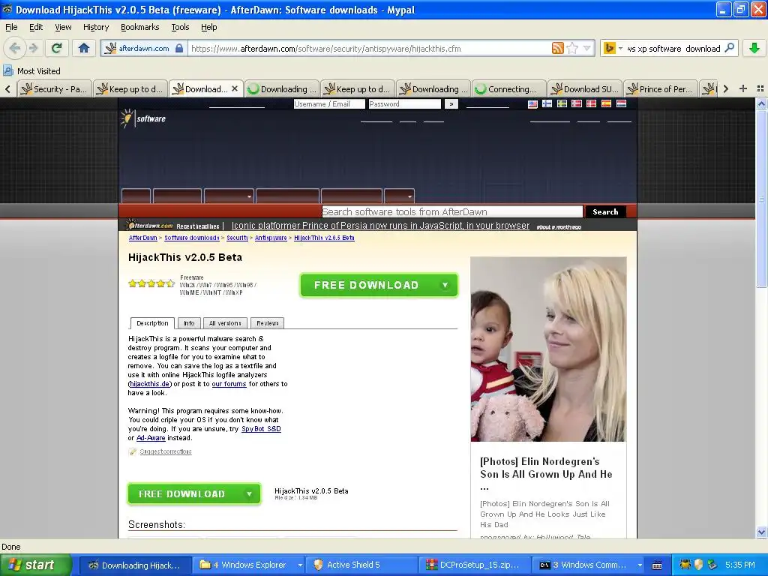Switch to the Download SU... tab
The image size is (768, 576).
coord(585,88)
